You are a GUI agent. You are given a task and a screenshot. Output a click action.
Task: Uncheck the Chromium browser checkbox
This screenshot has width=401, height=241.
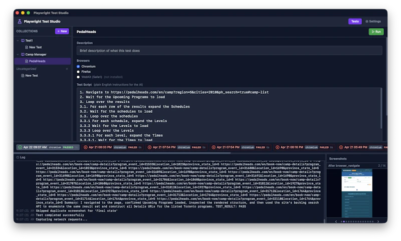(78, 67)
